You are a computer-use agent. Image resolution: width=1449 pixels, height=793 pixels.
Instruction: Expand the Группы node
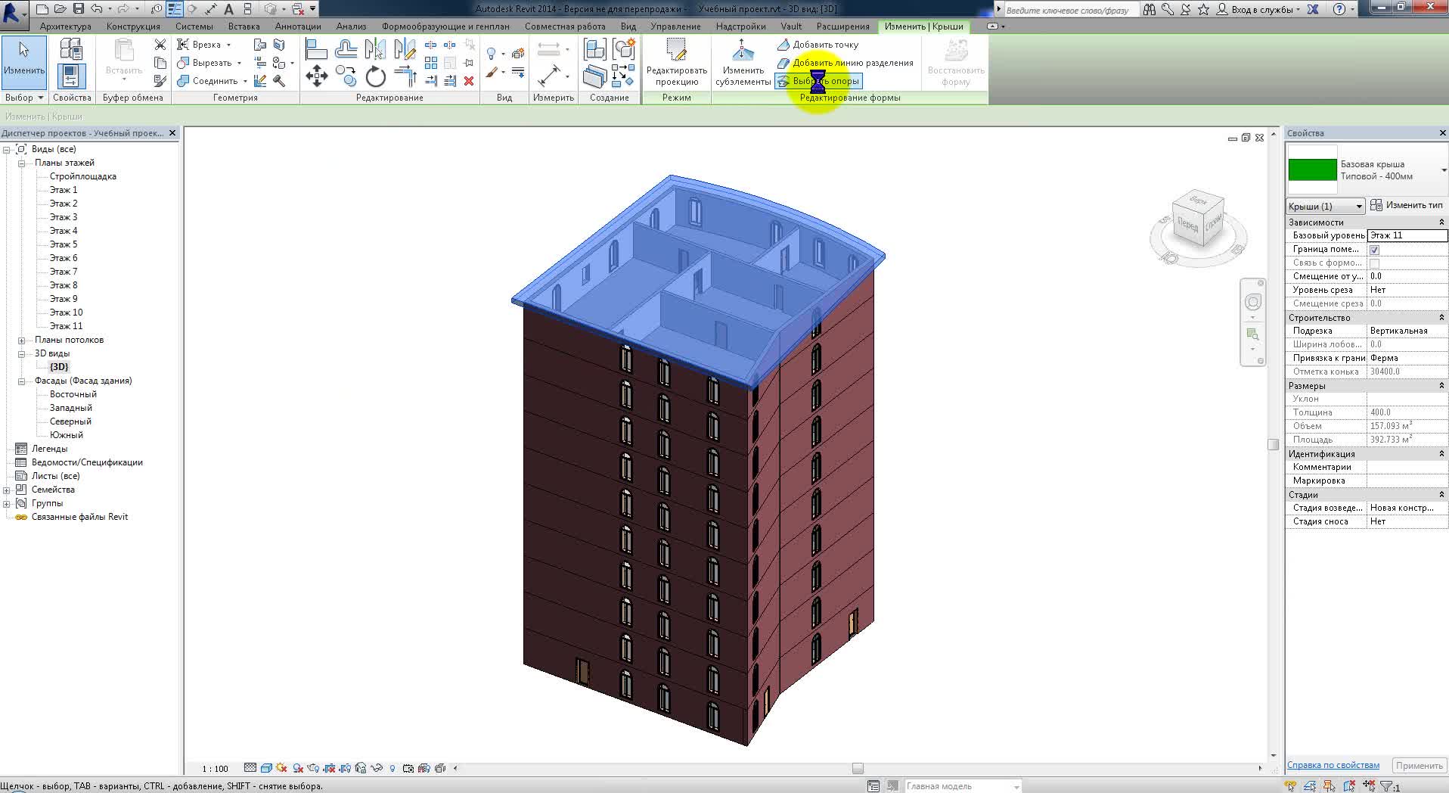pos(6,503)
